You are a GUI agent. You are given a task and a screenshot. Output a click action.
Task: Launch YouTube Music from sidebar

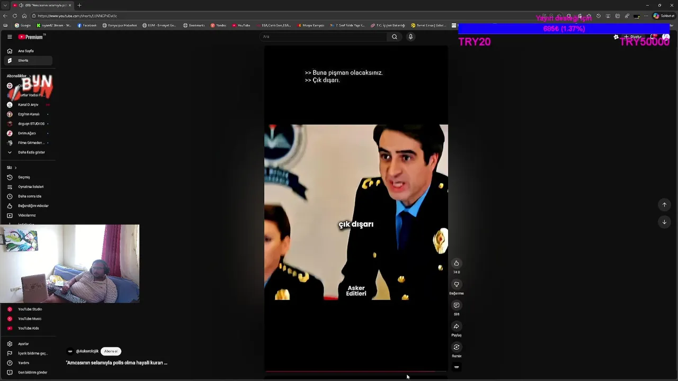28,319
